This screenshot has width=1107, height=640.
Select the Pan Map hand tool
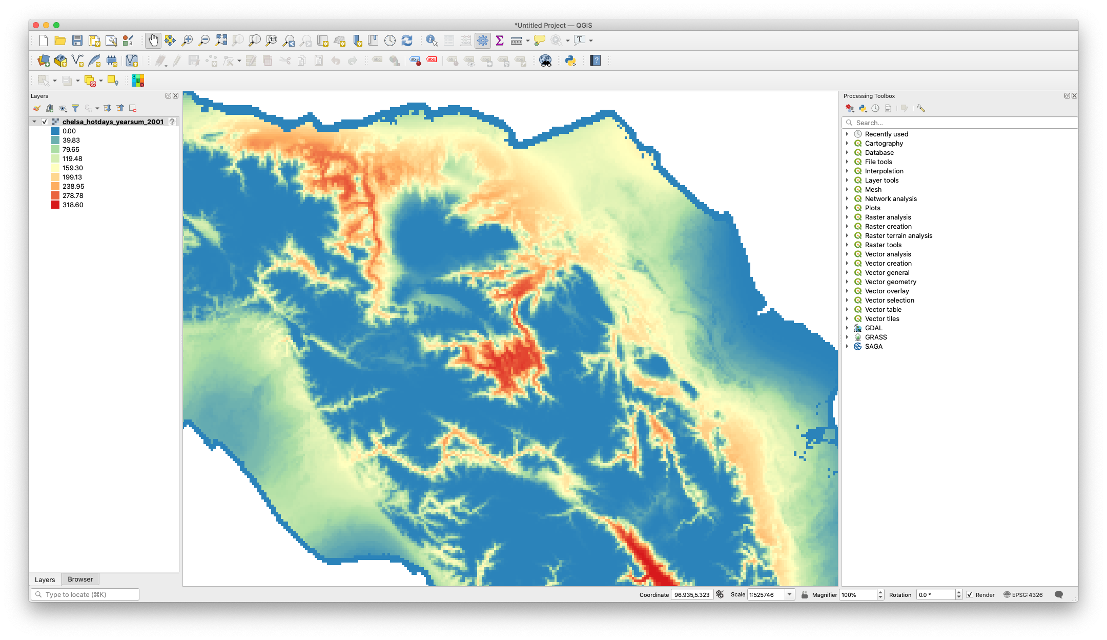[x=153, y=41]
